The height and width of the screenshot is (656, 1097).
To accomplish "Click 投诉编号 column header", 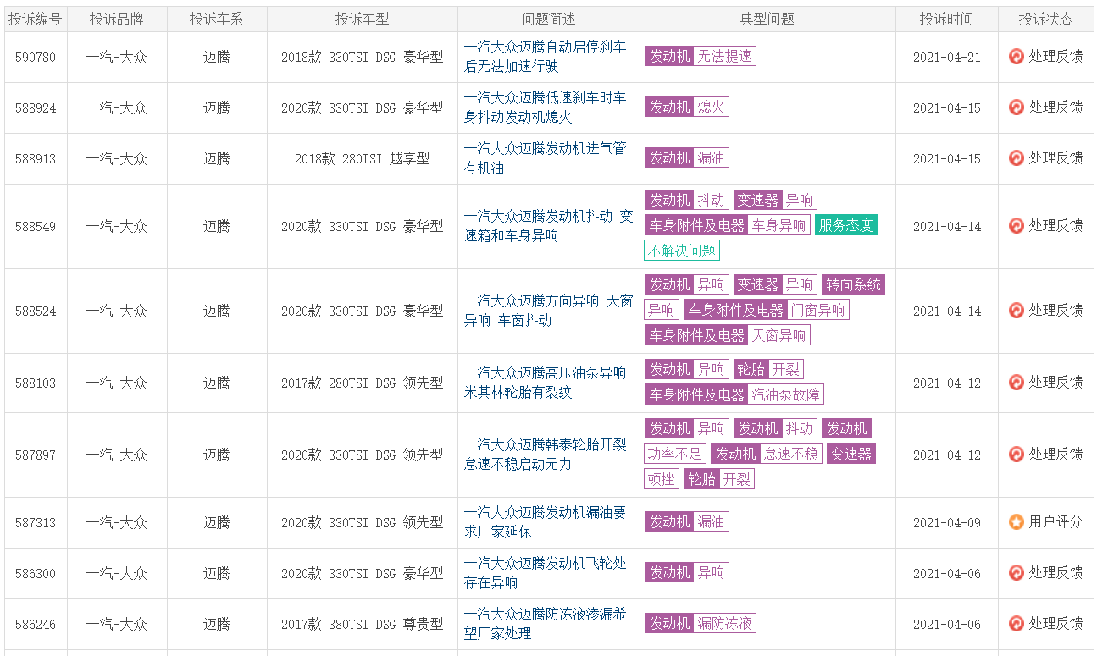I will (36, 19).
